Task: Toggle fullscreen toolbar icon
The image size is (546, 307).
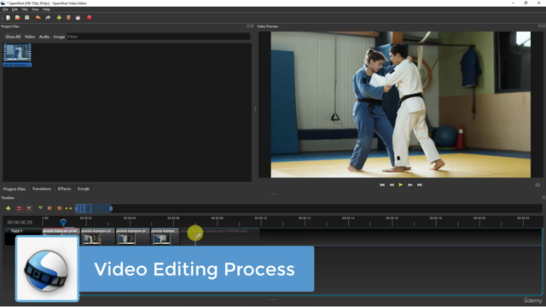Action: (x=78, y=17)
